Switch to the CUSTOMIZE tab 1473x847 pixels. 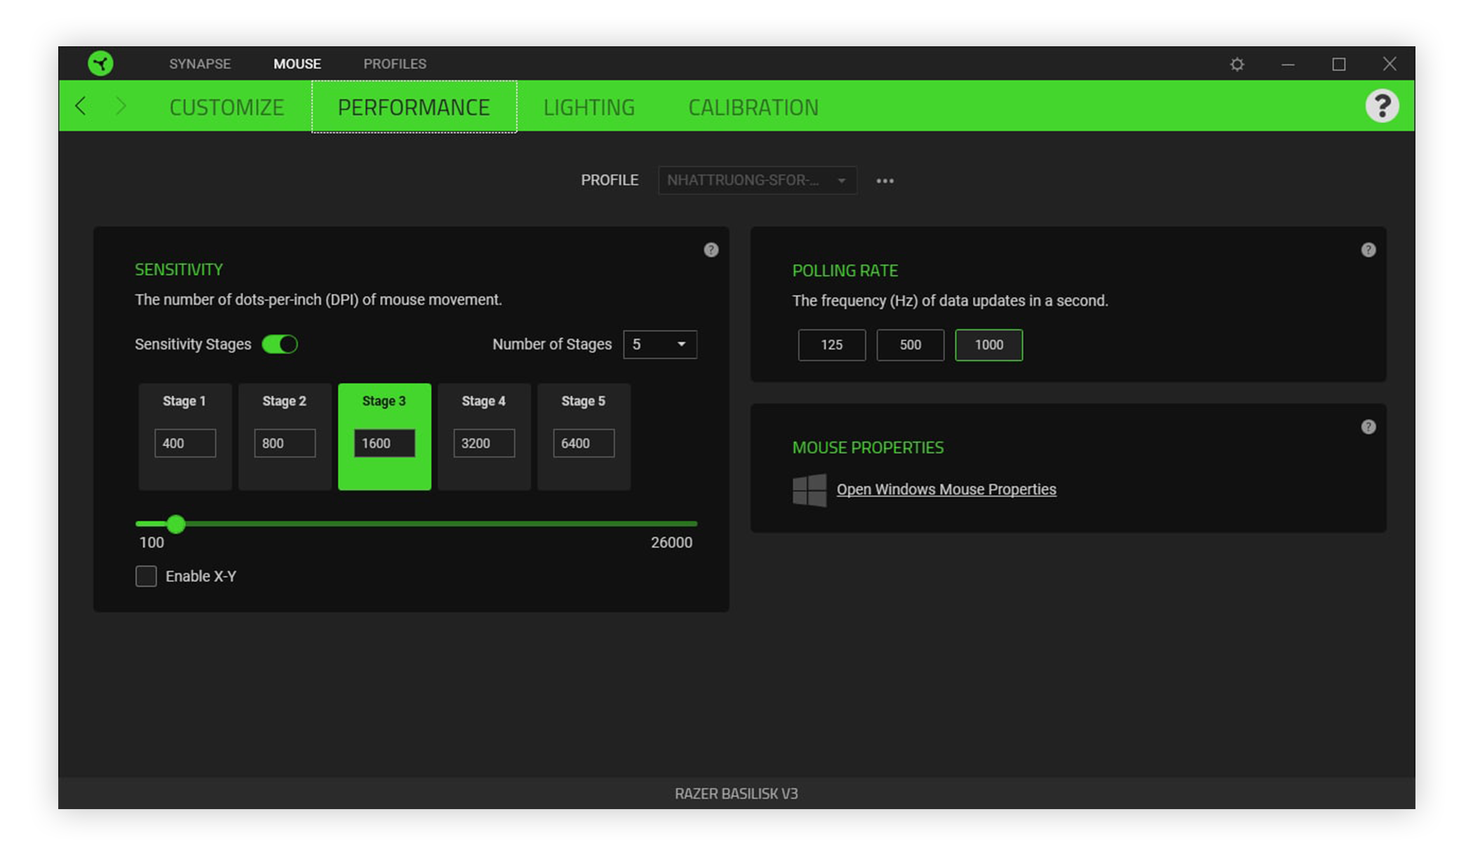coord(227,107)
